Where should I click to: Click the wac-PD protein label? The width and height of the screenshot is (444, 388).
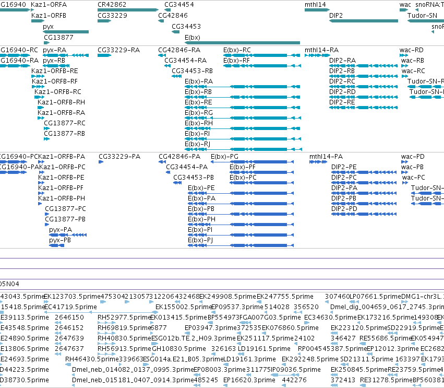coord(413,157)
